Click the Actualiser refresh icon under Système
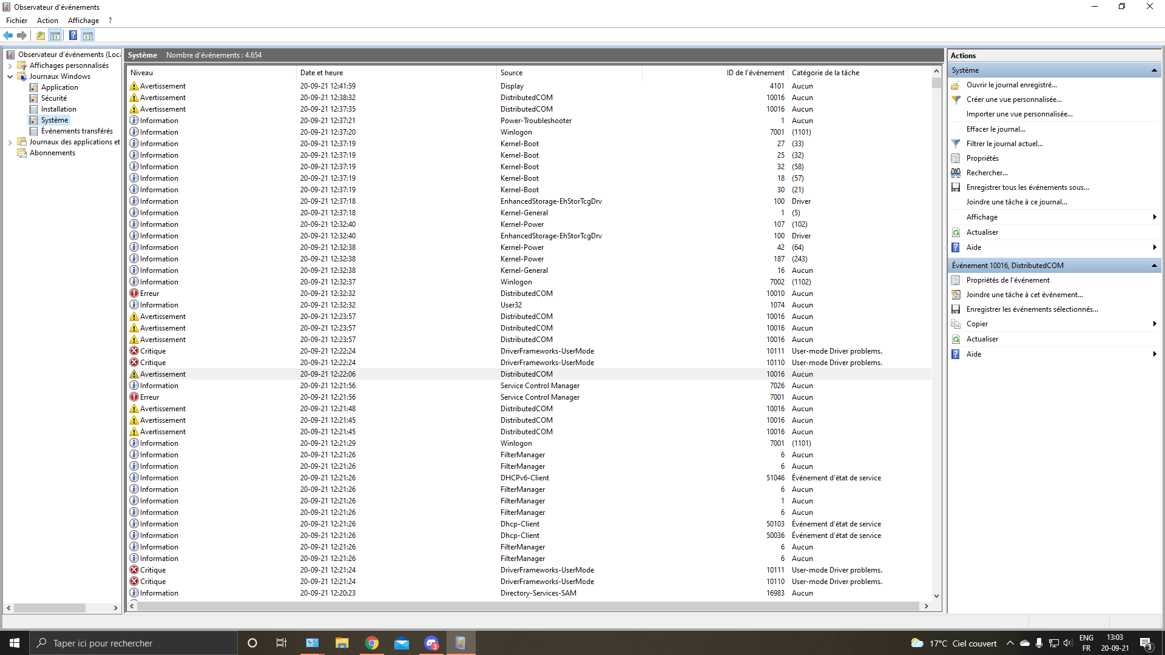This screenshot has height=655, width=1165. [x=956, y=232]
